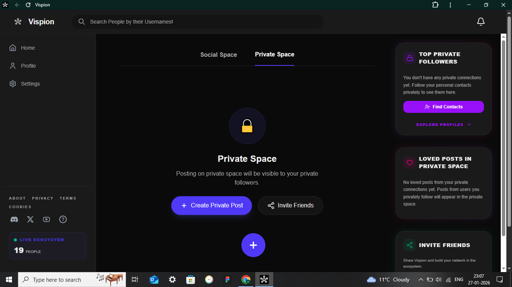Open the Terms footer link
512x287 pixels.
68,198
